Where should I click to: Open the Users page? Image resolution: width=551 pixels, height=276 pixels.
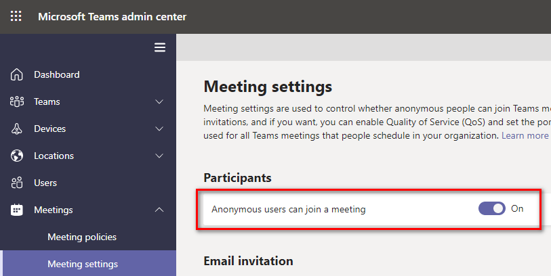[45, 183]
